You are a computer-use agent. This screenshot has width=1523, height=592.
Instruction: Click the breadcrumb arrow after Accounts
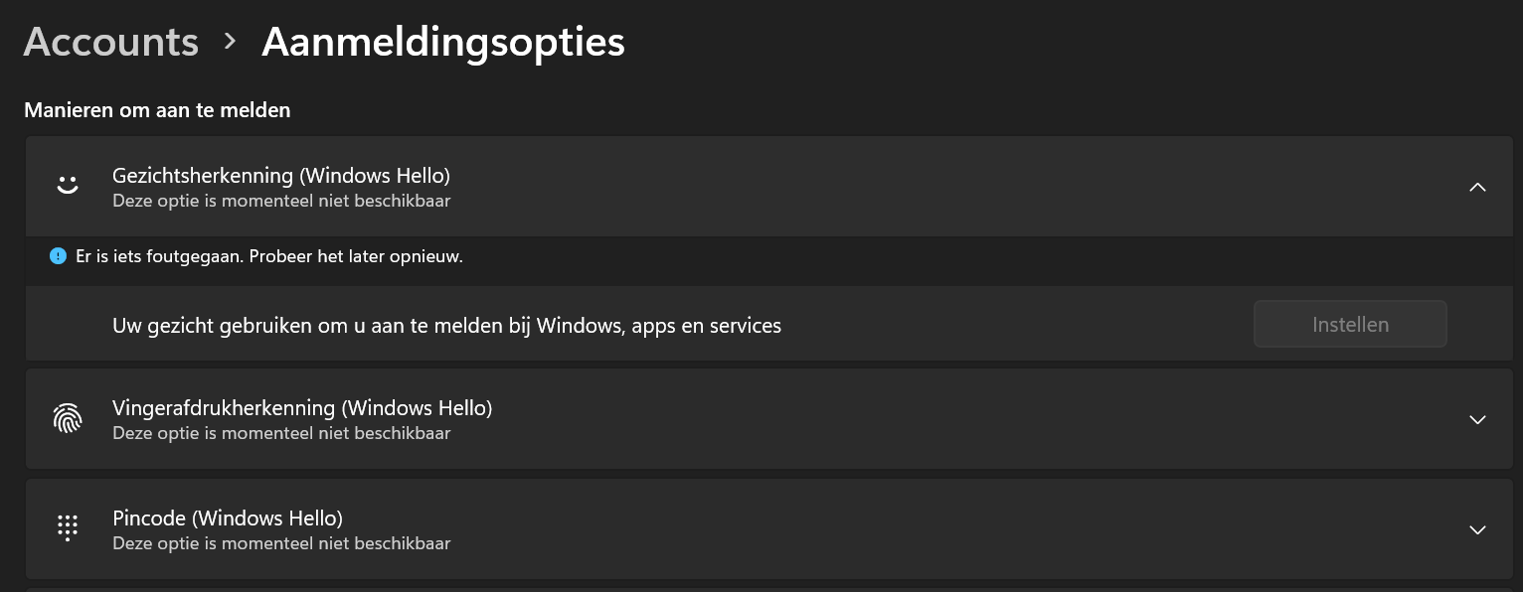click(231, 41)
